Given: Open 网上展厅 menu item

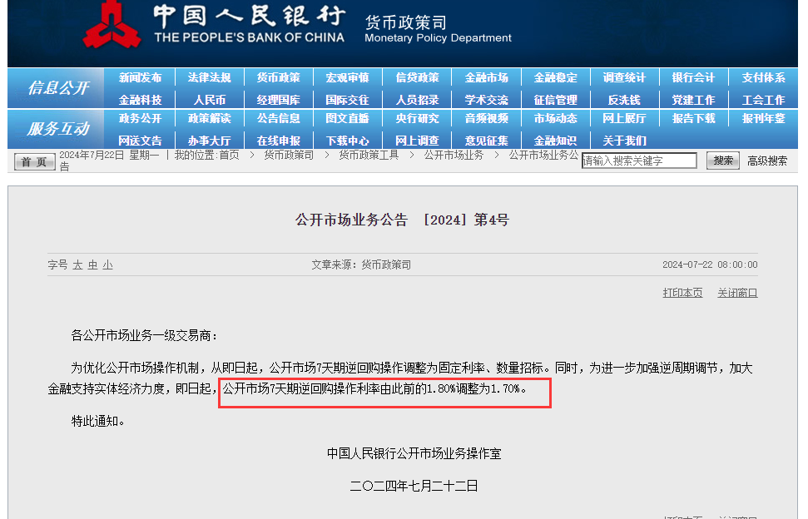Looking at the screenshot, I should (624, 118).
